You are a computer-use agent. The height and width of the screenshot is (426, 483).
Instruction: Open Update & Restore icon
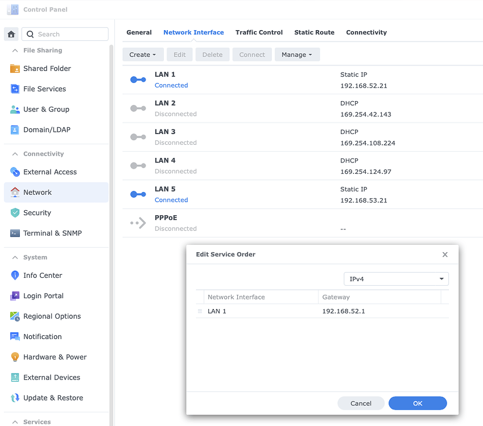(15, 398)
